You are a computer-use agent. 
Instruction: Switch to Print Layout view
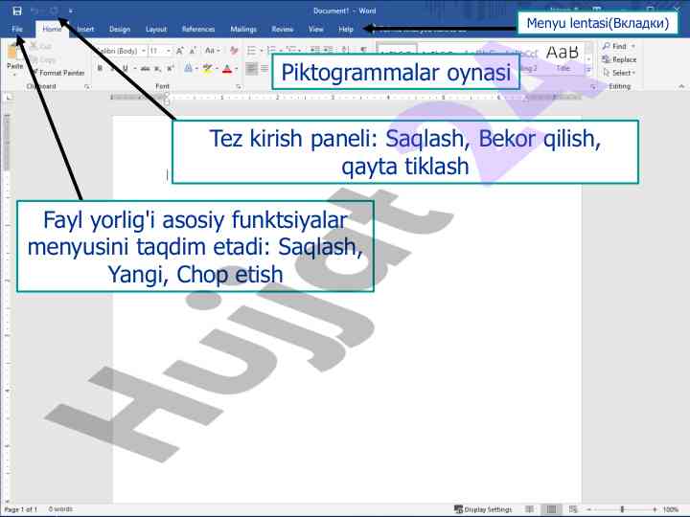[x=551, y=509]
